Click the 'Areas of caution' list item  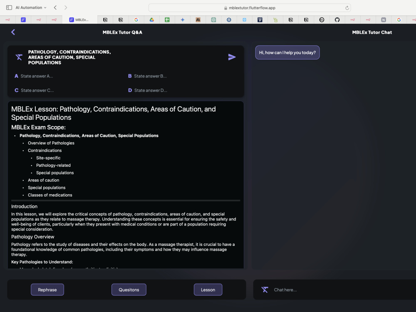click(x=44, y=180)
